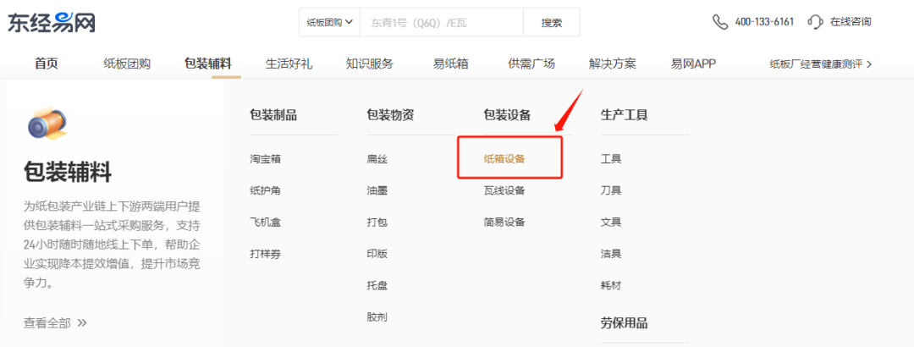Open the 易网APP navigation item

click(693, 63)
